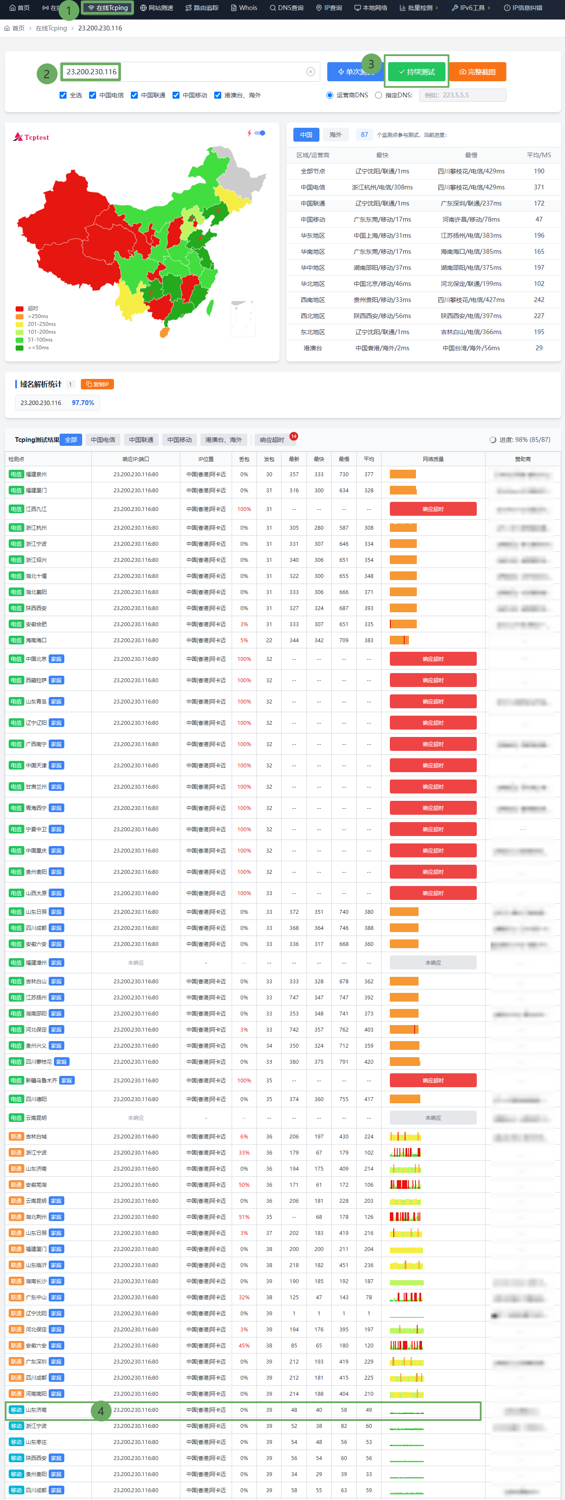Toggle the 全选 checkbox

tap(63, 96)
